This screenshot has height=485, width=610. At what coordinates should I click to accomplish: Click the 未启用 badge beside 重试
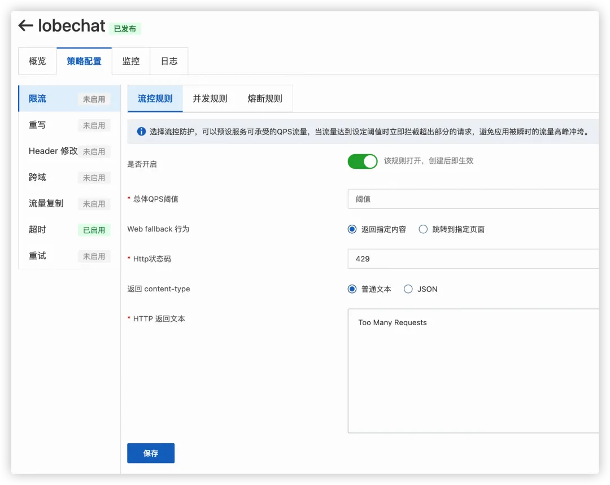94,256
